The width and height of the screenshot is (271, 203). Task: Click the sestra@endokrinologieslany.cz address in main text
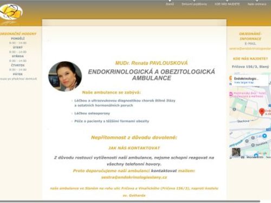[x=134, y=177]
